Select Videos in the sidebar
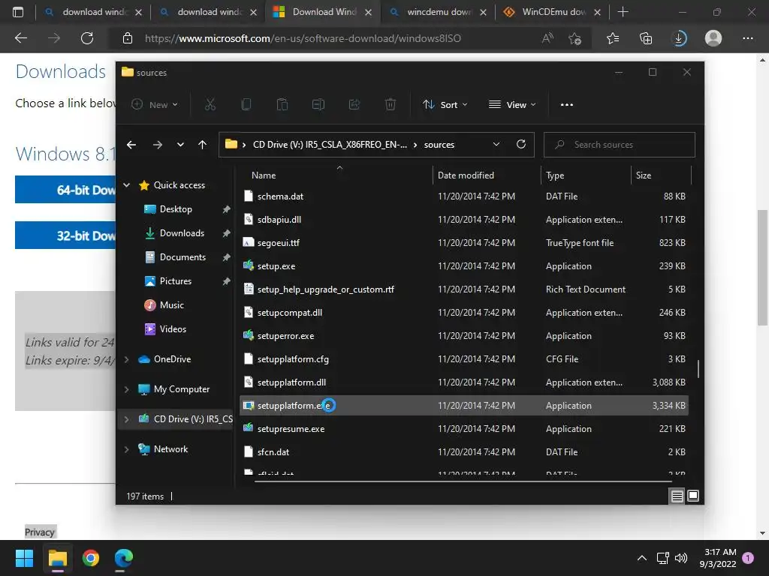 pyautogui.click(x=173, y=329)
